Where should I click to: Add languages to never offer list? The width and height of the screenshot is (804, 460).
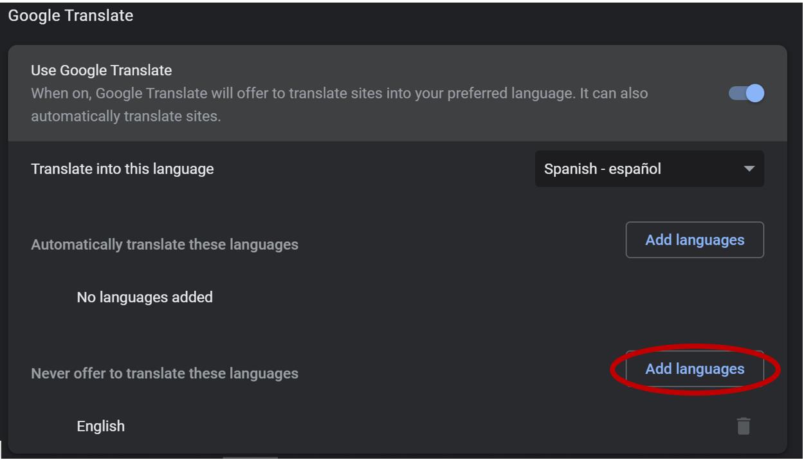(695, 369)
